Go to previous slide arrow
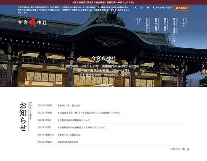Screen dimensions: 207x161 click(4, 66)
